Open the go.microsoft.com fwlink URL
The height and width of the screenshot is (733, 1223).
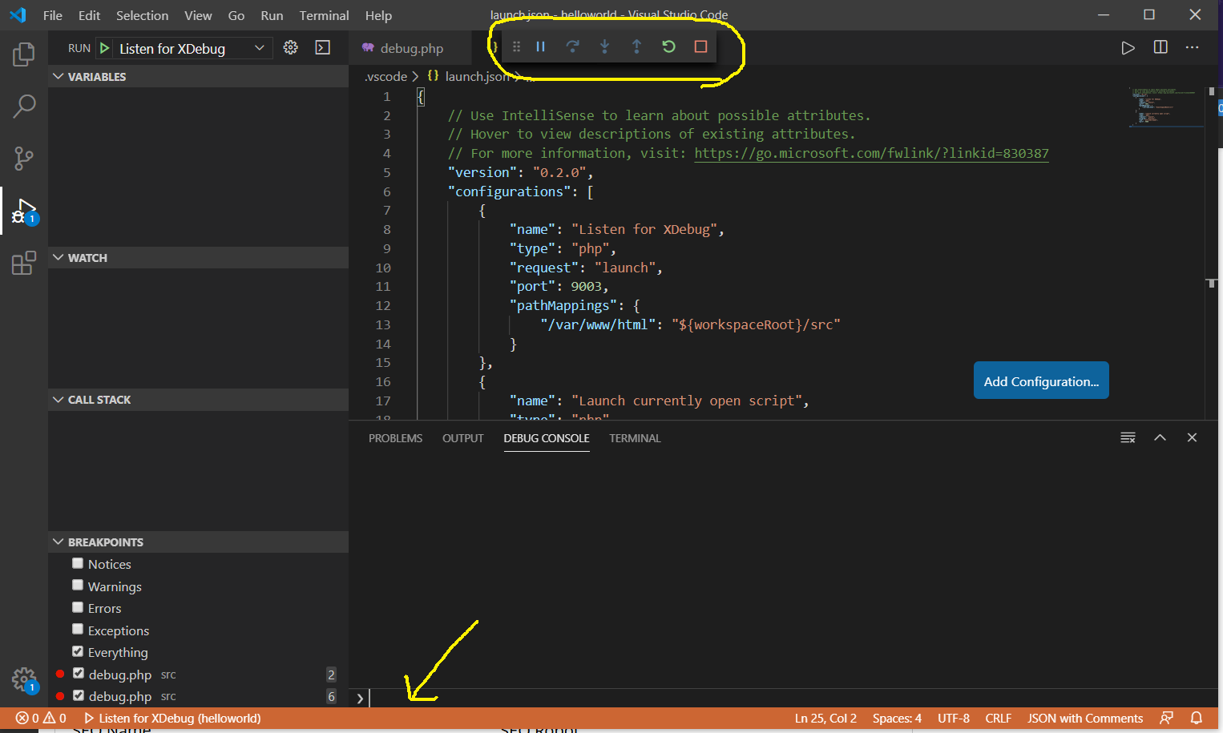point(871,153)
